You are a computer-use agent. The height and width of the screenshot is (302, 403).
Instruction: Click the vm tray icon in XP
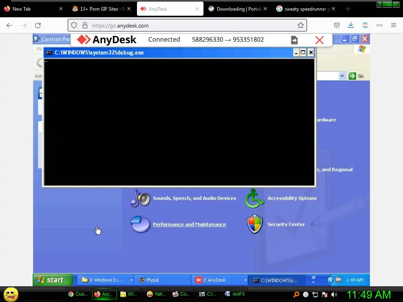(x=338, y=280)
